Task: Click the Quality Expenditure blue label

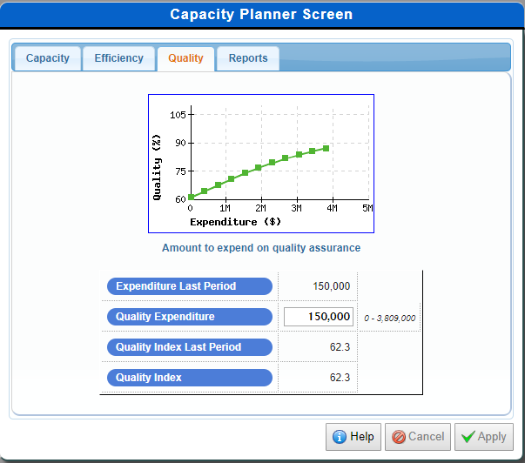Action: point(189,317)
